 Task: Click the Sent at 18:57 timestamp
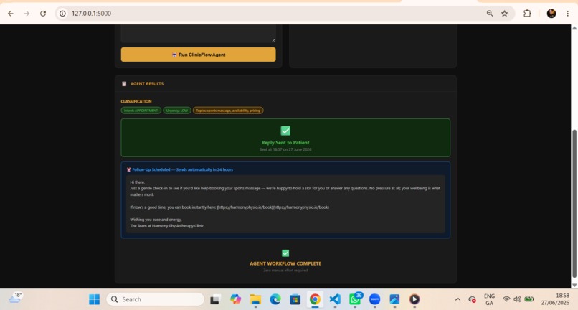coord(285,149)
